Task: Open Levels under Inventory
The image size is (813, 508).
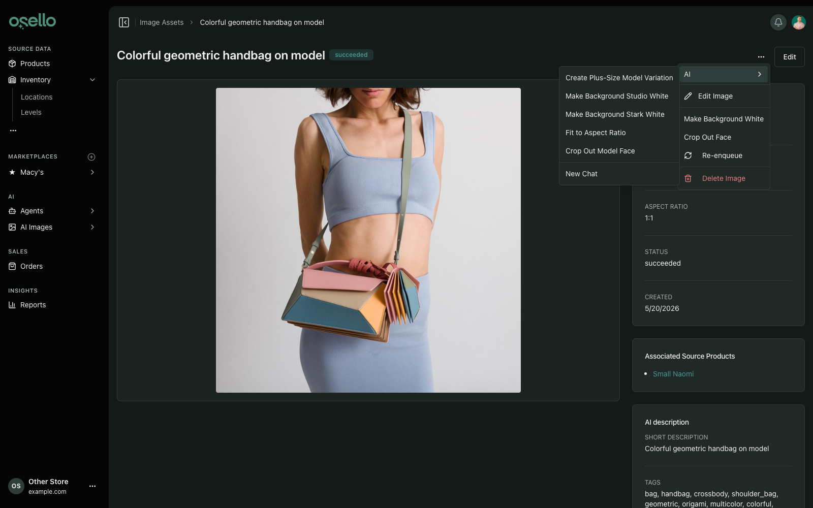Action: pyautogui.click(x=31, y=112)
